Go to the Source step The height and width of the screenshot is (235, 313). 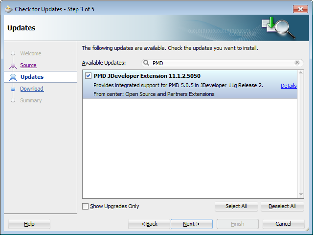pos(28,65)
